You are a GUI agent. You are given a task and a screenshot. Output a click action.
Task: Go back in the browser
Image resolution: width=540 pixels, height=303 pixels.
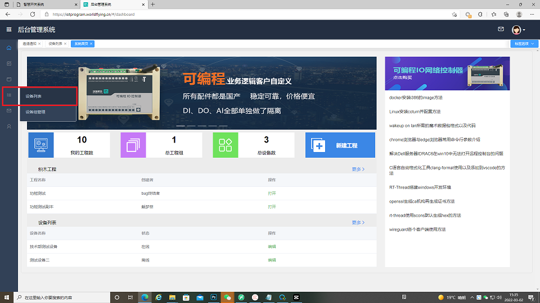pyautogui.click(x=7, y=15)
